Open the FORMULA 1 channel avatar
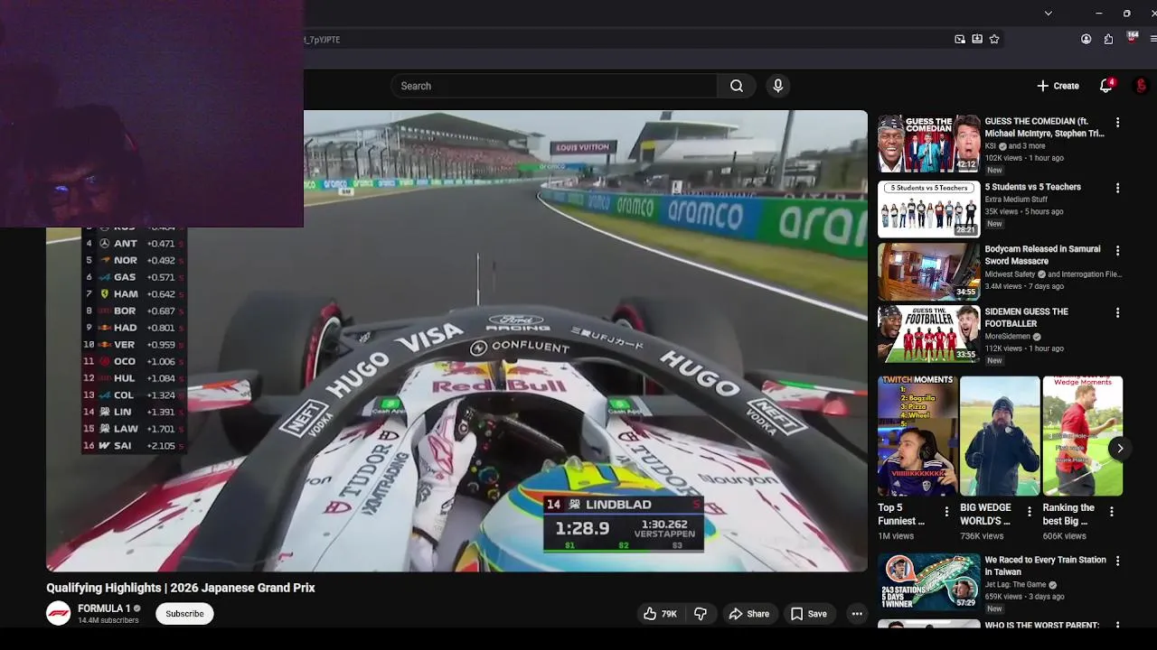The width and height of the screenshot is (1157, 650). coord(59,614)
